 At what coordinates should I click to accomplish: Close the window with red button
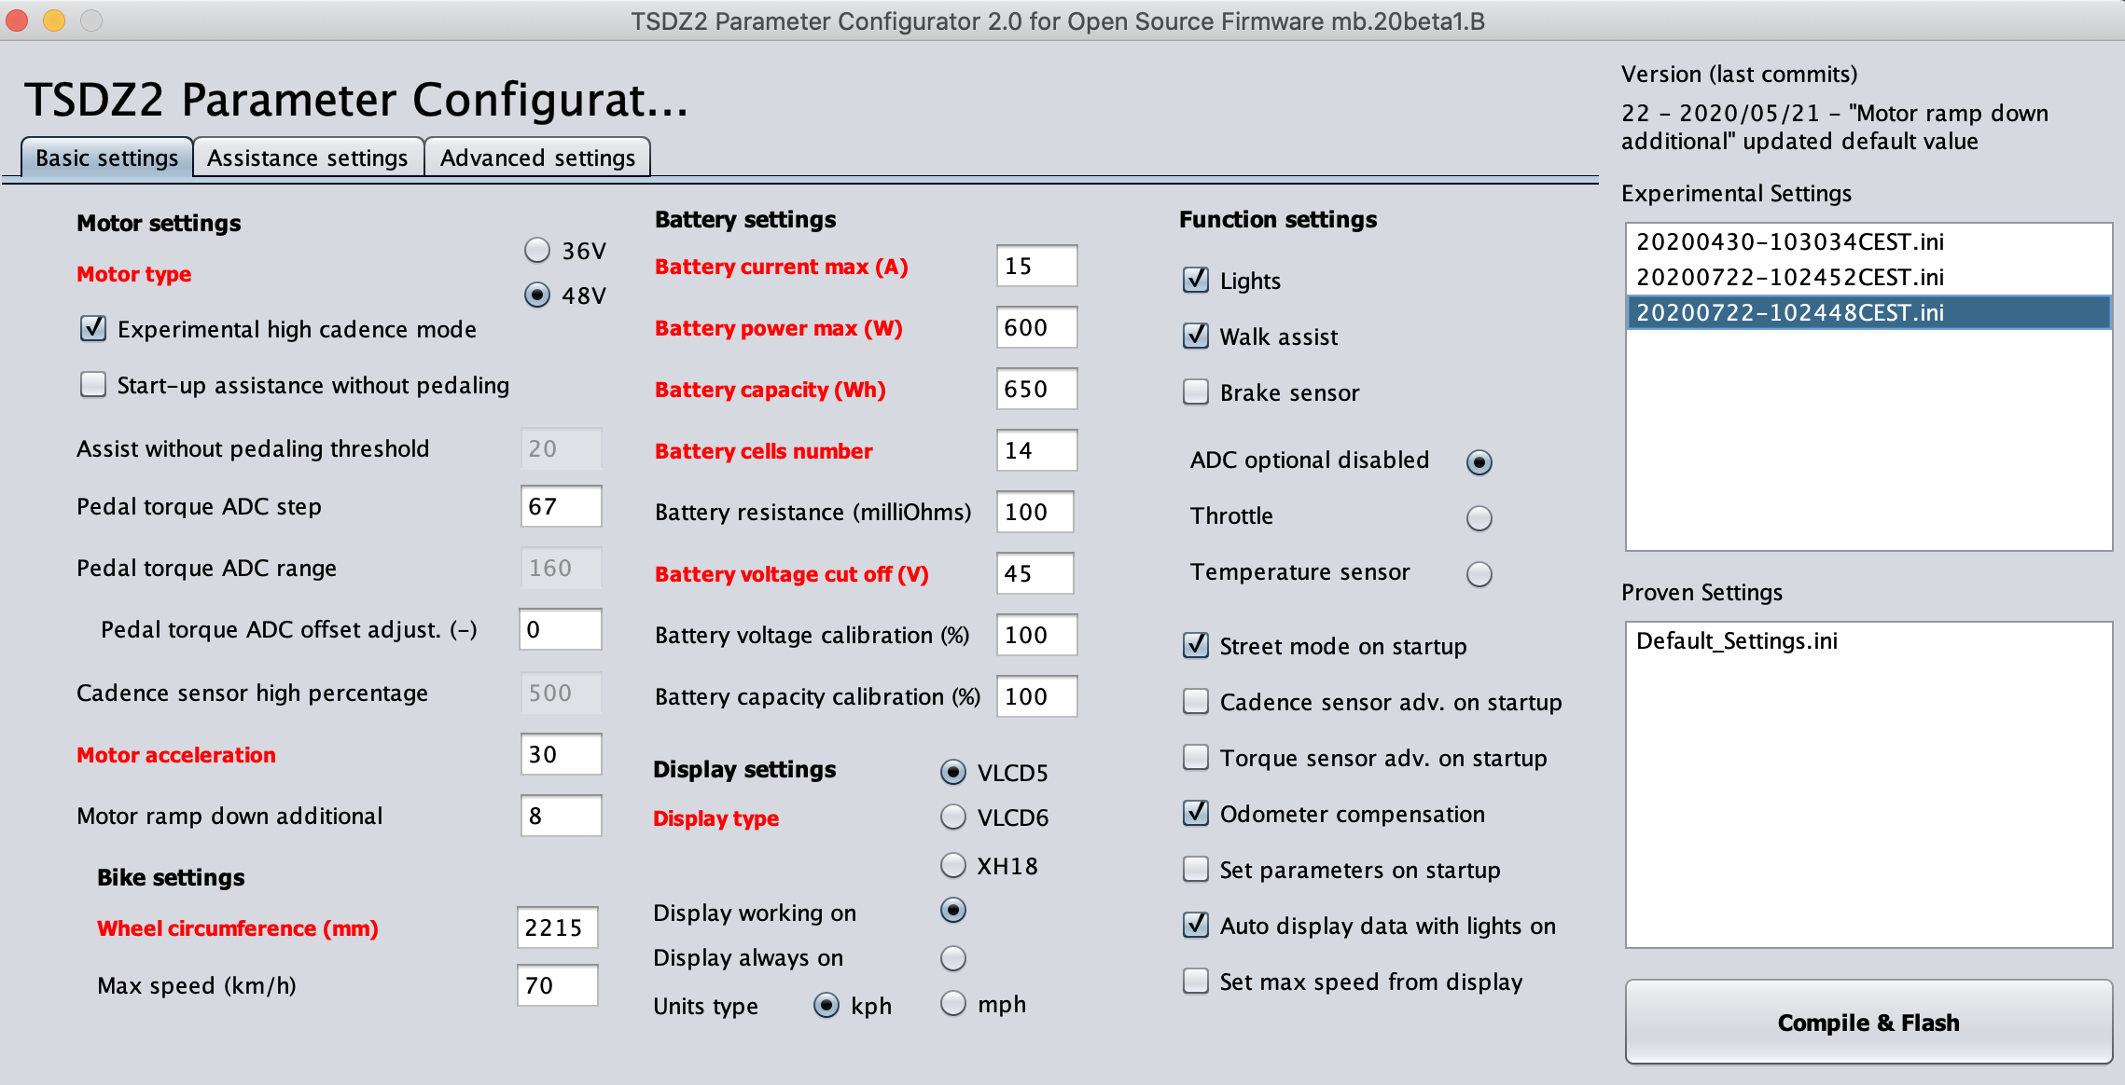(17, 20)
